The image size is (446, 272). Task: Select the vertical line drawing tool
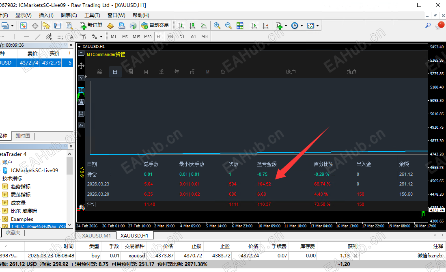15,37
